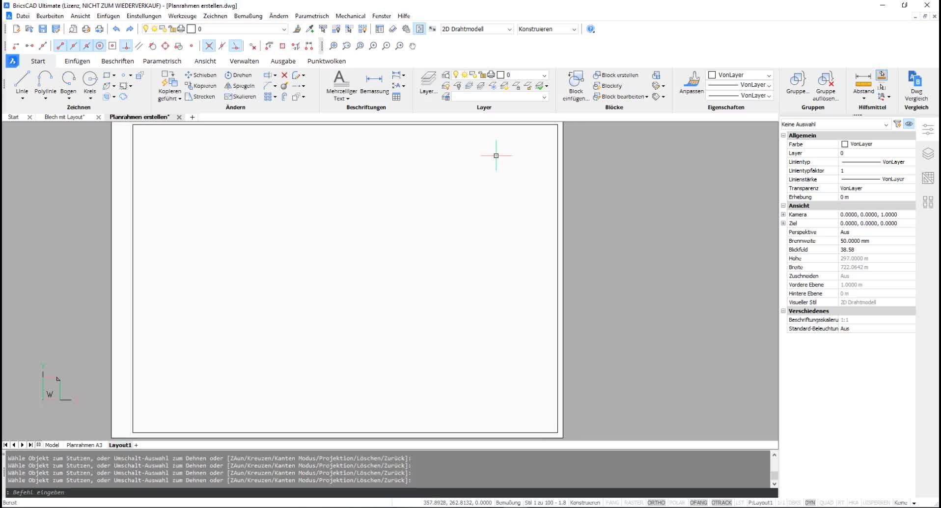Toggle POLAR tracking in status bar
The height and width of the screenshot is (508, 941).
click(x=677, y=503)
